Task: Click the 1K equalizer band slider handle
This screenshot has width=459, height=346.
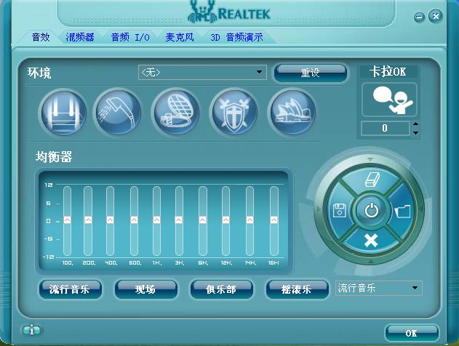Action: 156,219
